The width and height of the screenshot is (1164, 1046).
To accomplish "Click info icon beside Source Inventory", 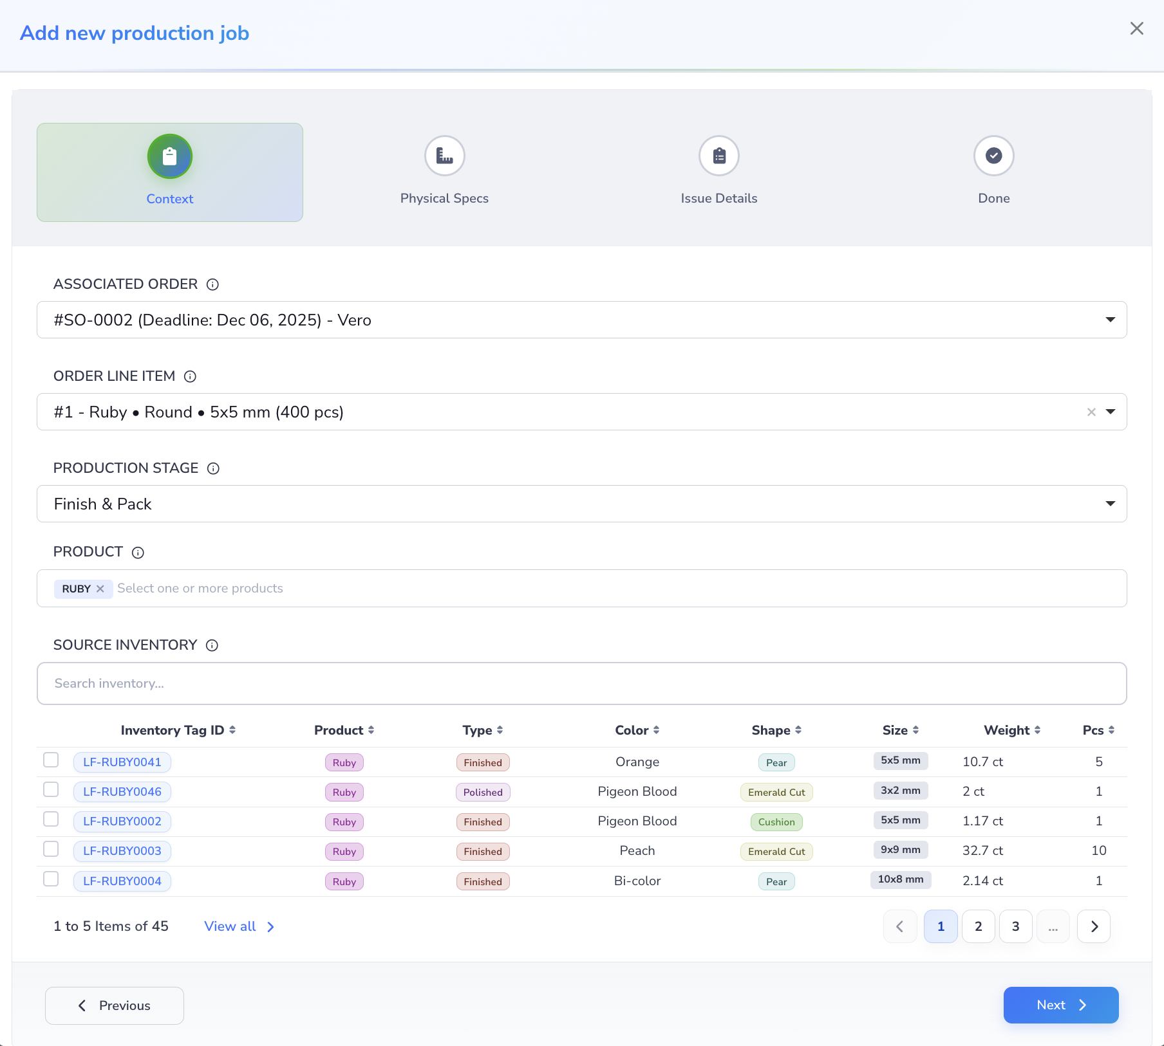I will 212,645.
